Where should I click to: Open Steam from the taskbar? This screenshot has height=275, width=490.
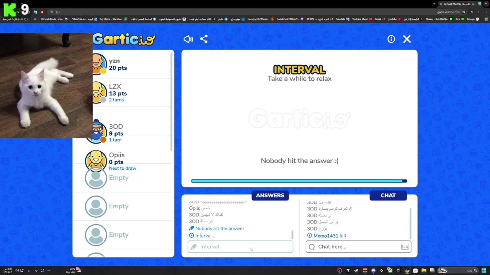point(356,270)
